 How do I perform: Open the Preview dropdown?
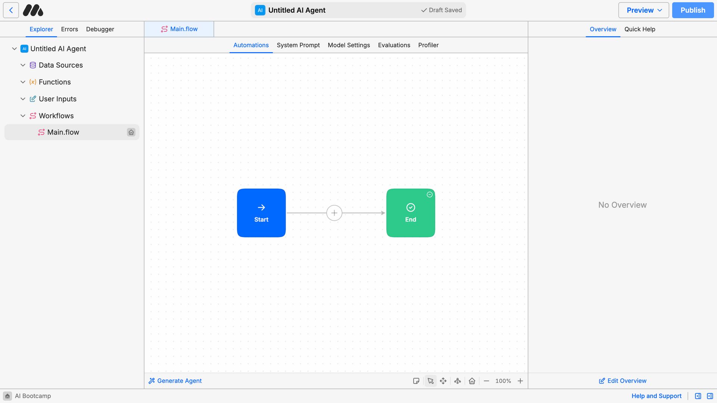click(643, 10)
